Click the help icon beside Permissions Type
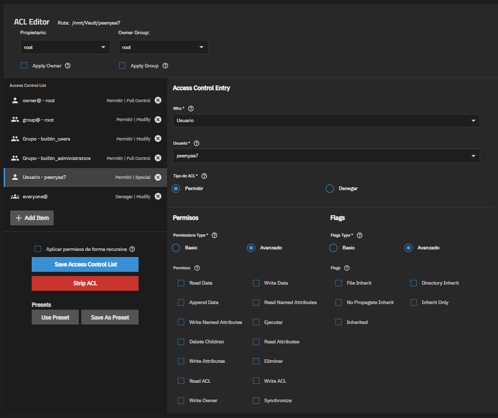The image size is (498, 418). click(214, 235)
